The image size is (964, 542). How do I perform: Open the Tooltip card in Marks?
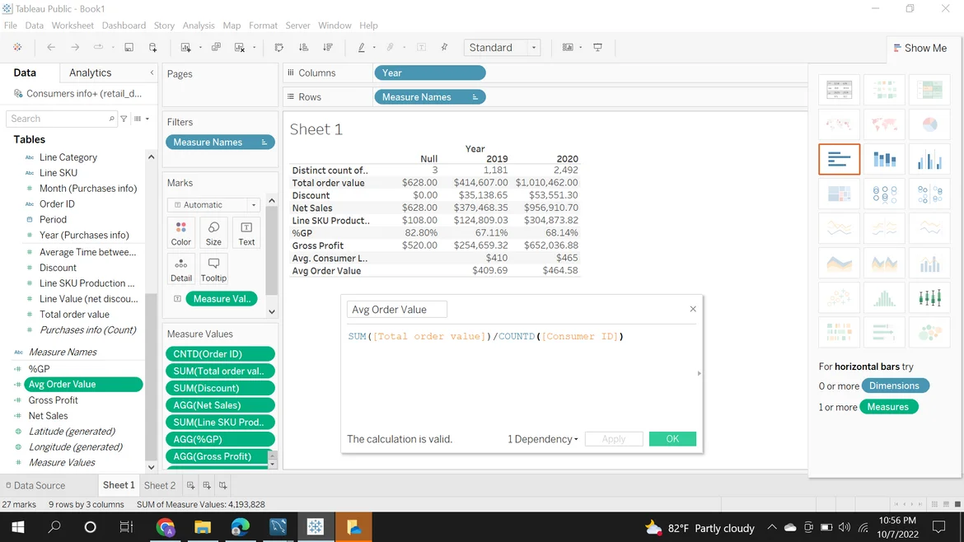[x=213, y=269]
